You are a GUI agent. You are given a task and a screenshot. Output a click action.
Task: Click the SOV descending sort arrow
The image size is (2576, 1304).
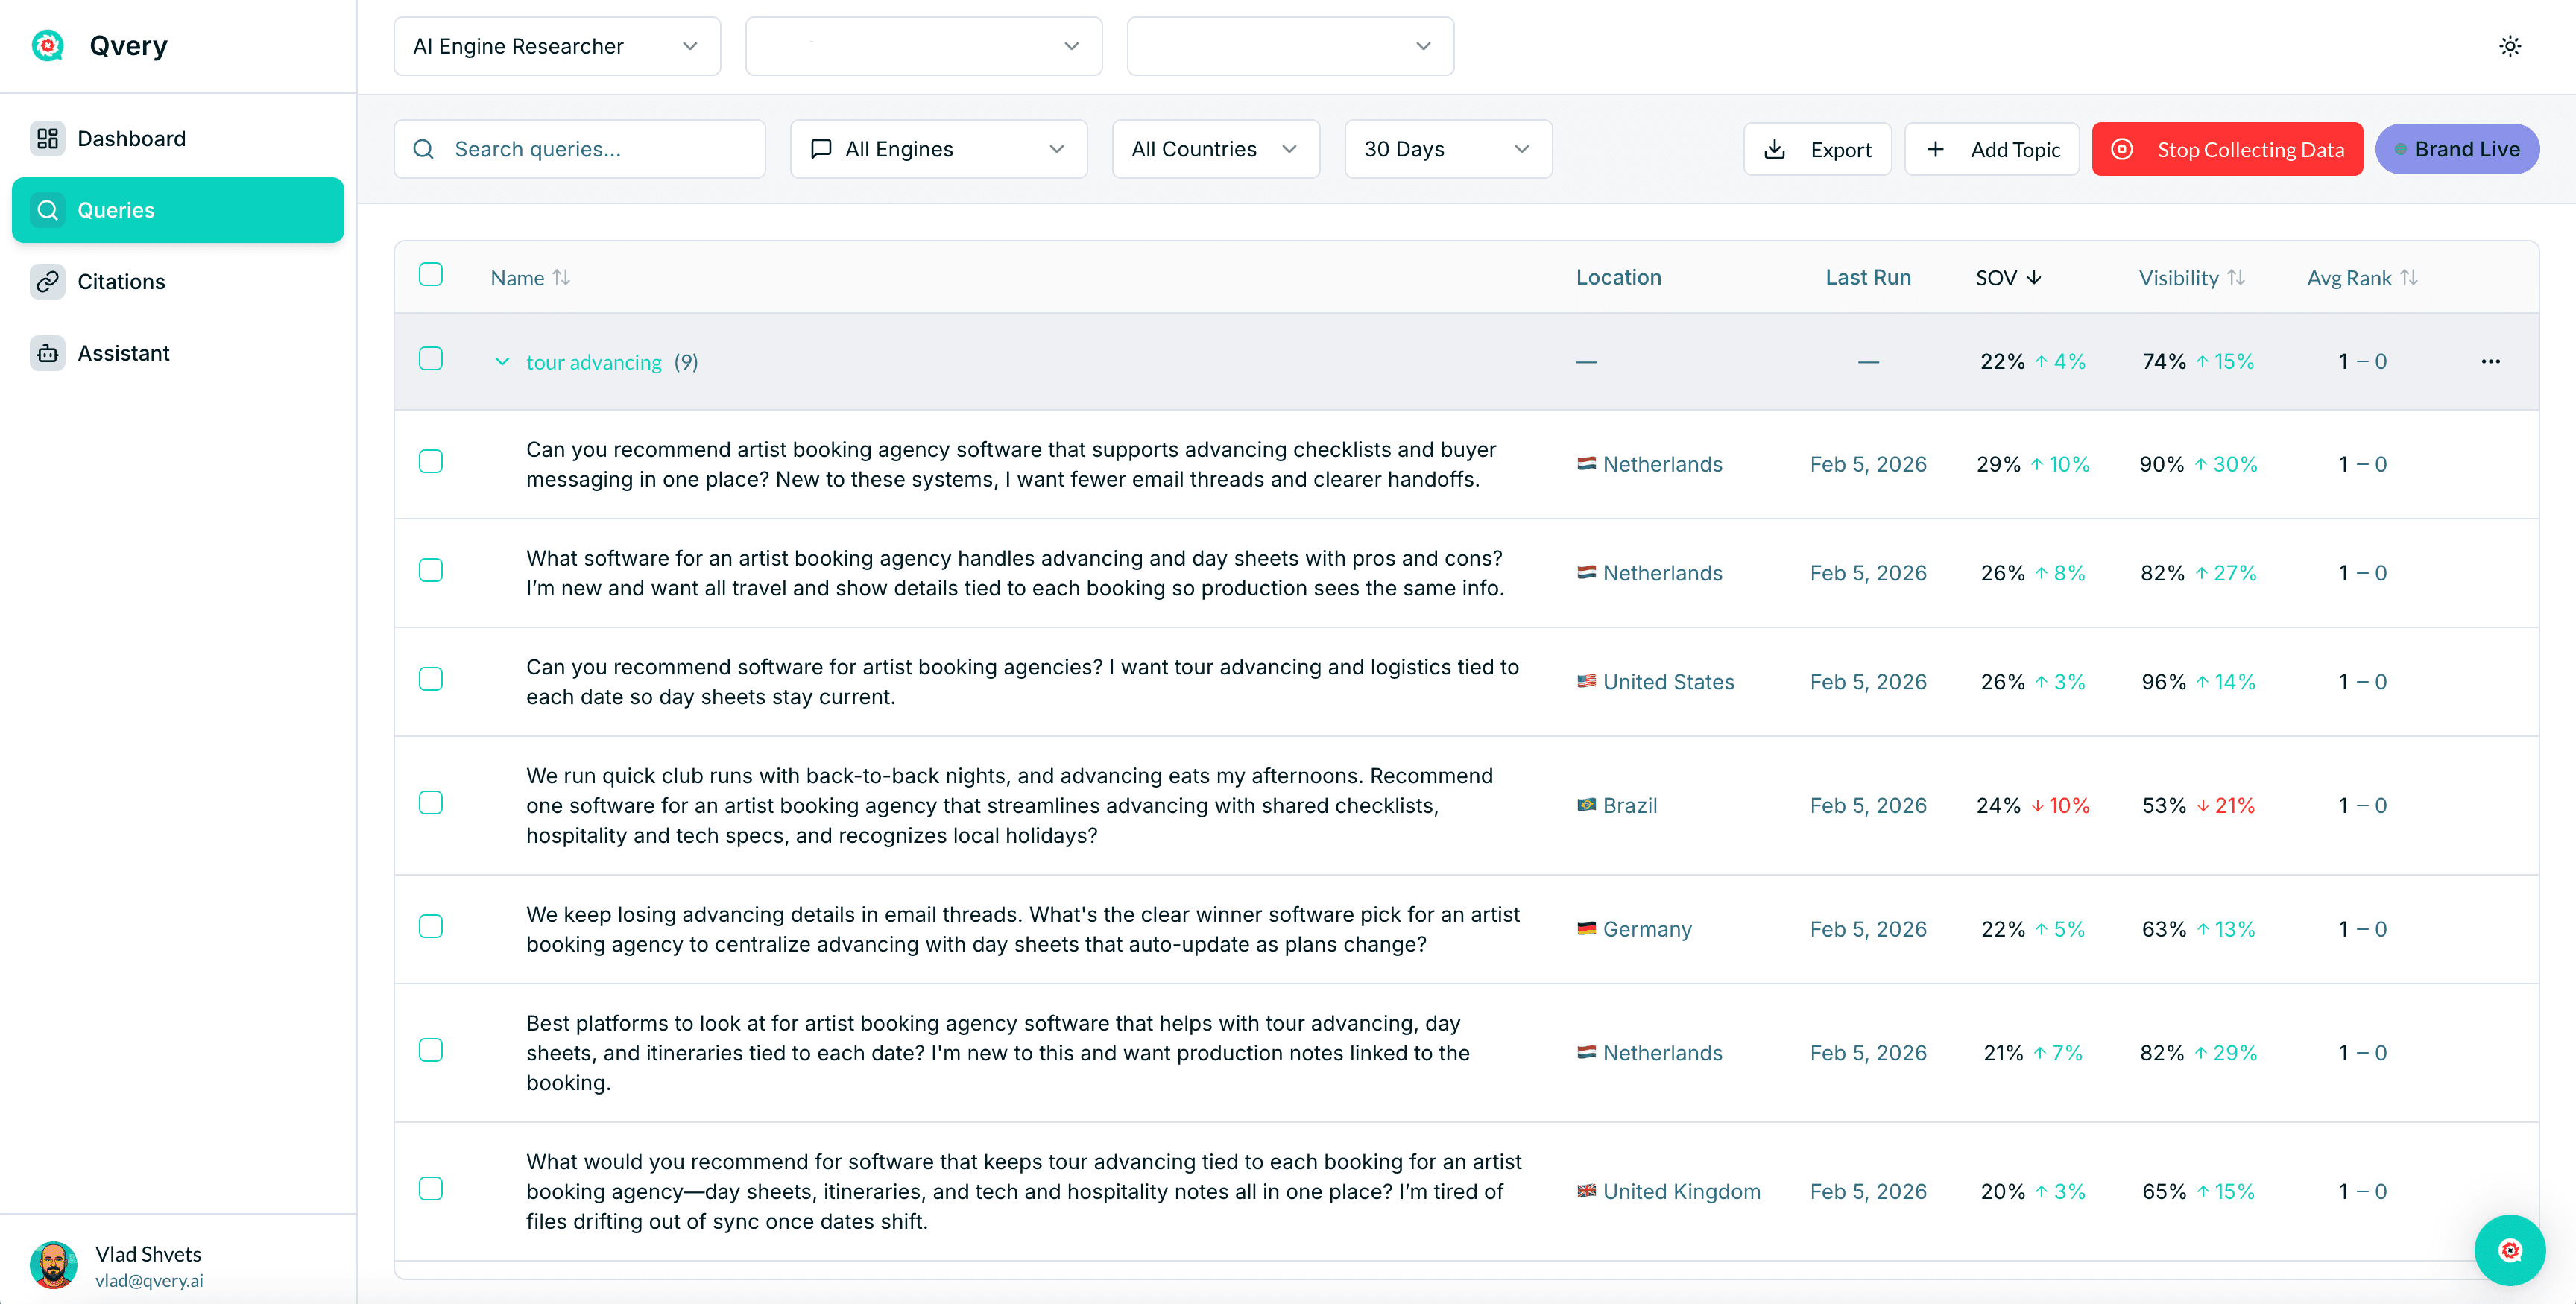coord(2034,277)
